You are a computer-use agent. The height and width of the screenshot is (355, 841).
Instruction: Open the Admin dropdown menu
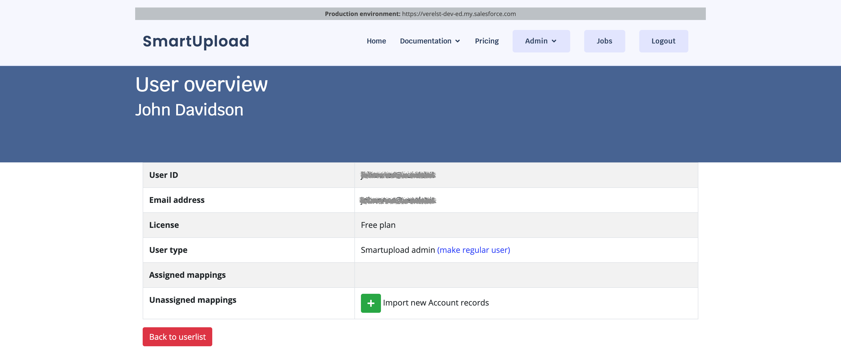(541, 41)
